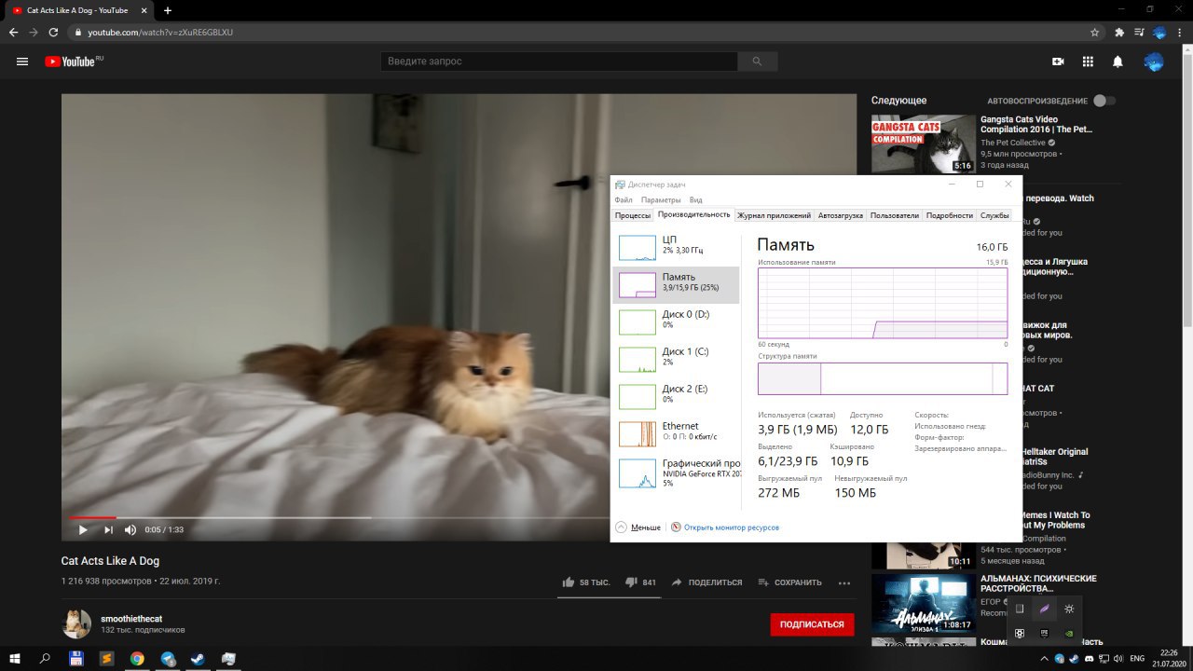
Task: Open Epic Games tray icon
Action: tap(1045, 634)
